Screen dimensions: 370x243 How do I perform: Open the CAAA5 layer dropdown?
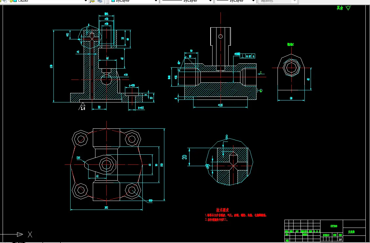click(x=86, y=1)
